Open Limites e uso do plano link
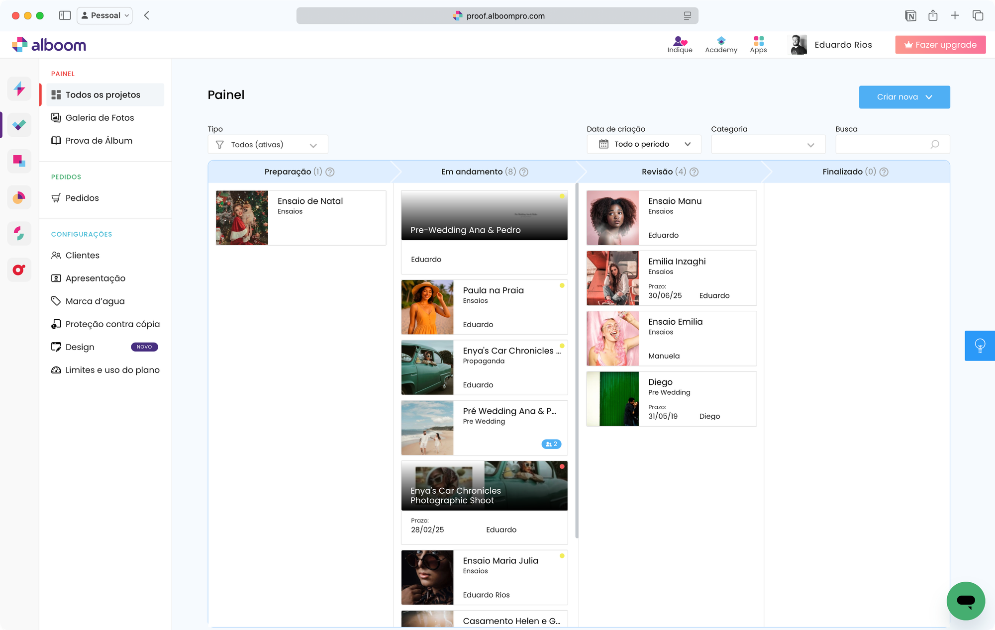 coord(112,370)
